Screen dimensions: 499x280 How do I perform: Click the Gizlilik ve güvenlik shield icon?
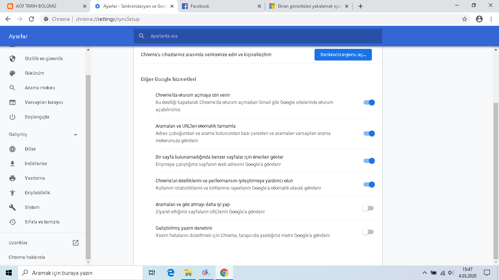(12, 59)
